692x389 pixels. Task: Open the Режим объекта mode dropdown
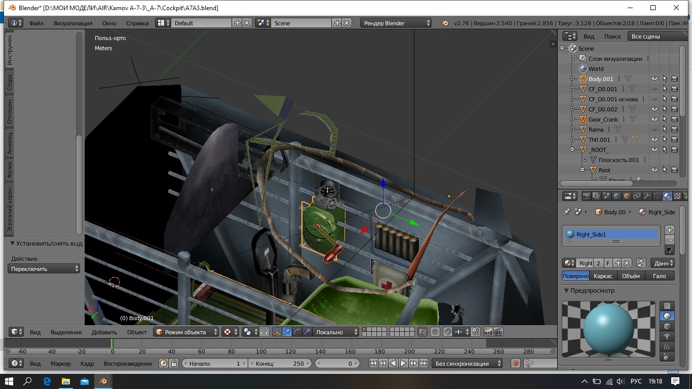point(186,332)
